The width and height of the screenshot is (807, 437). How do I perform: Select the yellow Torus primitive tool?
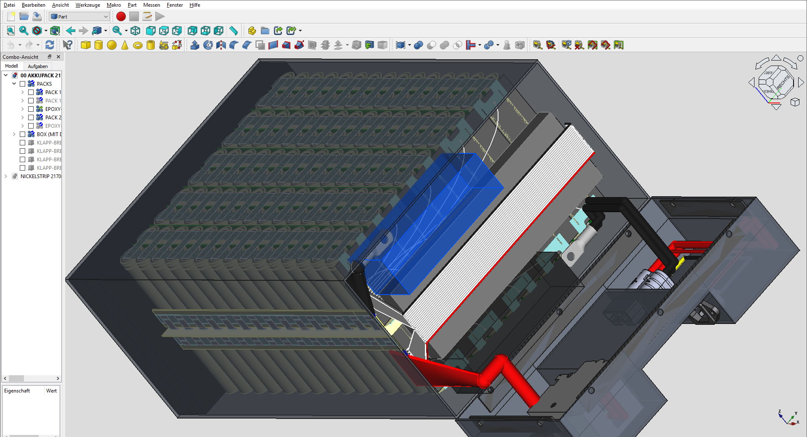(138, 45)
